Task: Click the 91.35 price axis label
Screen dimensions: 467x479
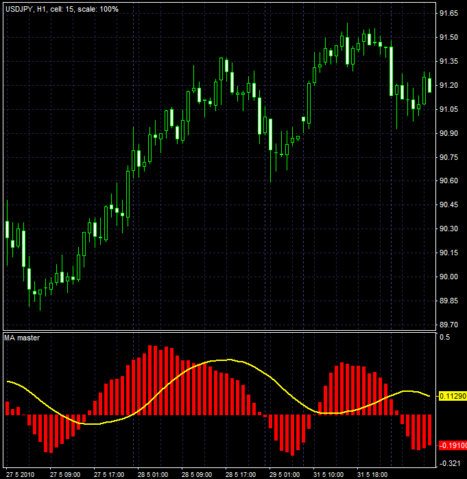Action: click(x=448, y=61)
